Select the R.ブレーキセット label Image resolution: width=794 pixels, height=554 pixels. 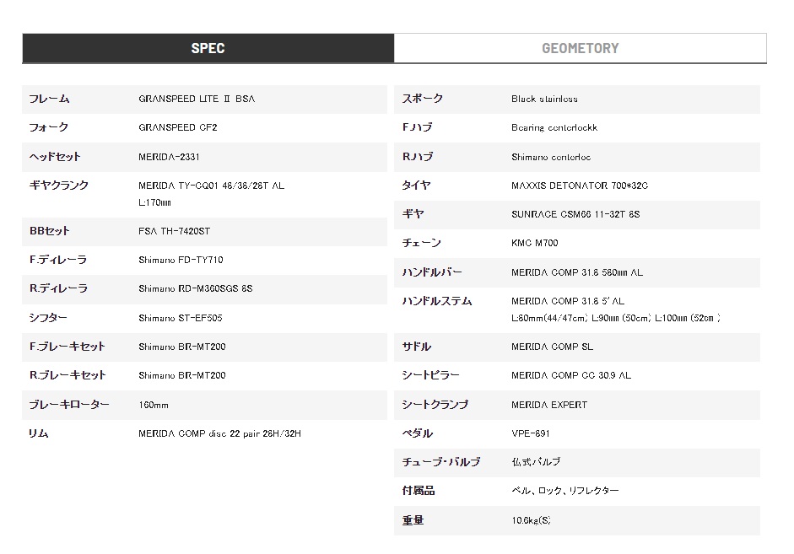tap(68, 375)
